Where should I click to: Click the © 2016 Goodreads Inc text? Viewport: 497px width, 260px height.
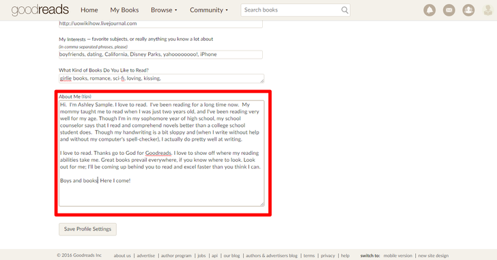click(79, 255)
